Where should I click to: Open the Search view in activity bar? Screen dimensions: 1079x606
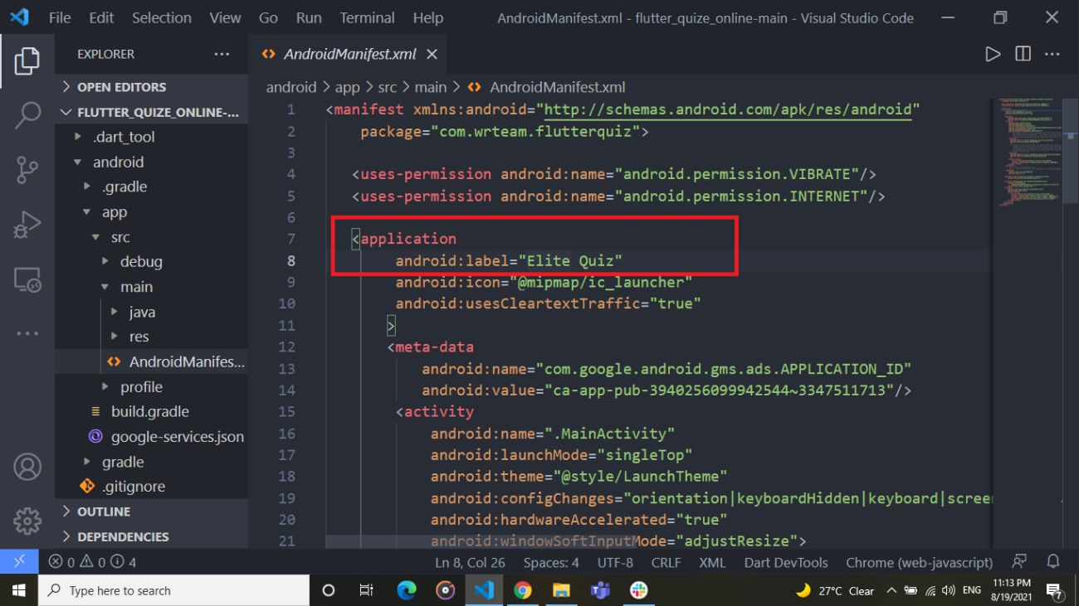click(27, 115)
